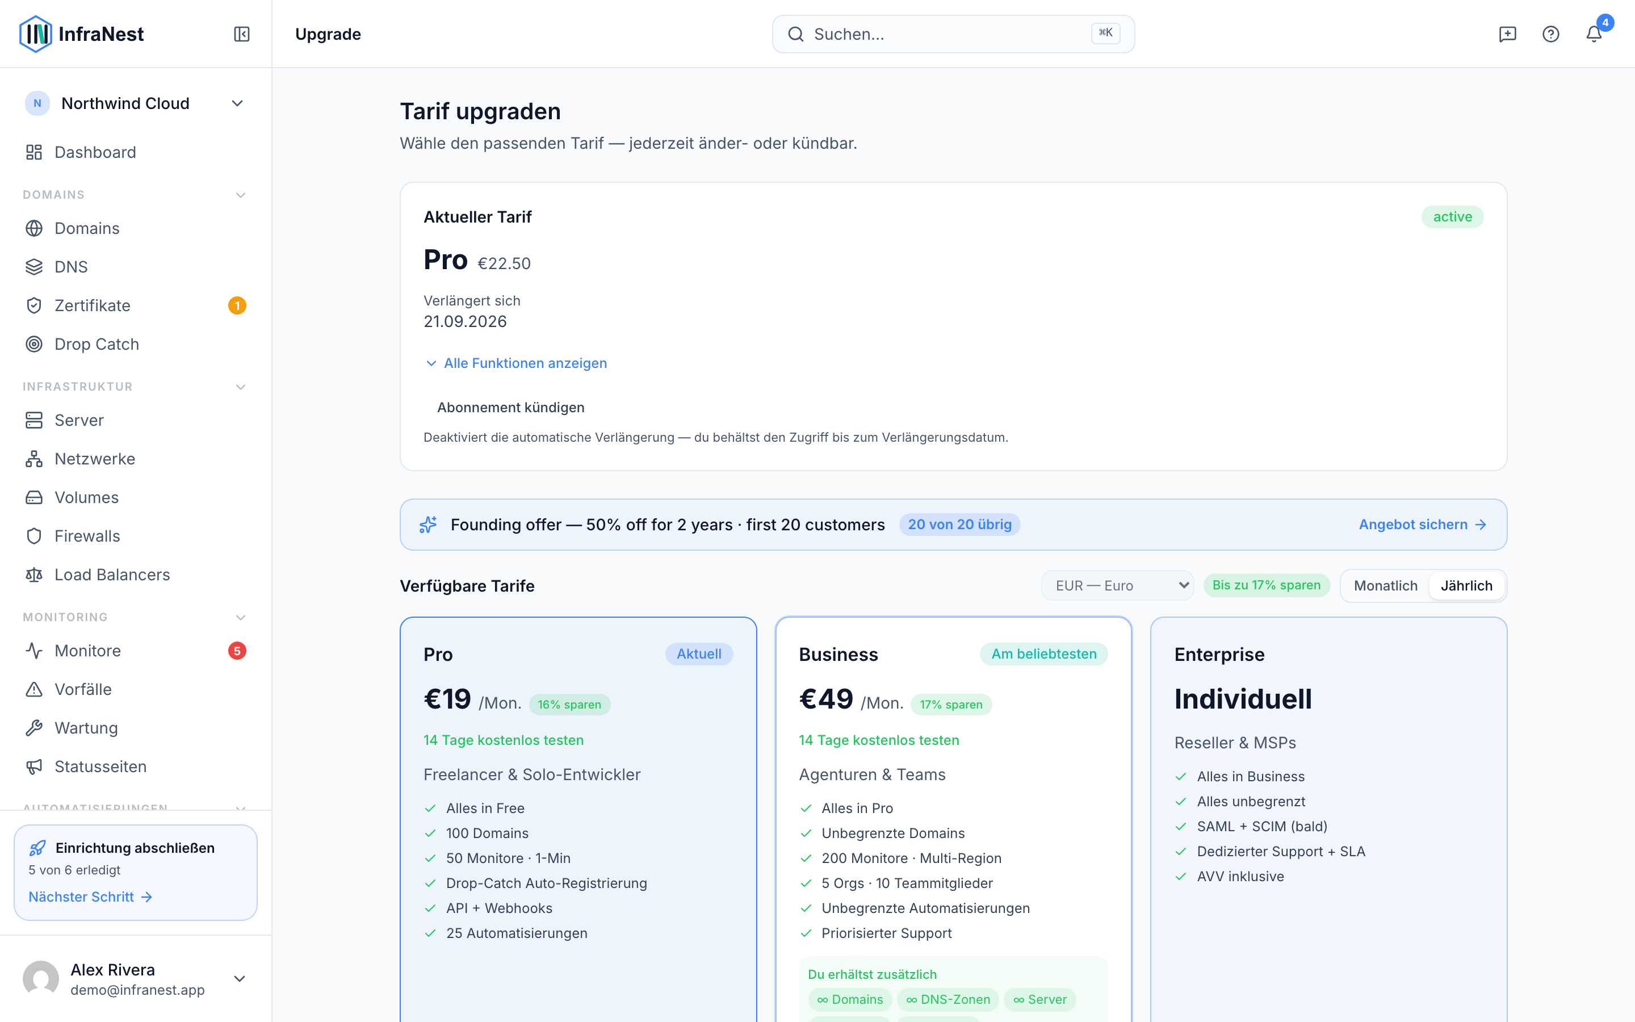Open Drop Catch page

(x=135, y=344)
